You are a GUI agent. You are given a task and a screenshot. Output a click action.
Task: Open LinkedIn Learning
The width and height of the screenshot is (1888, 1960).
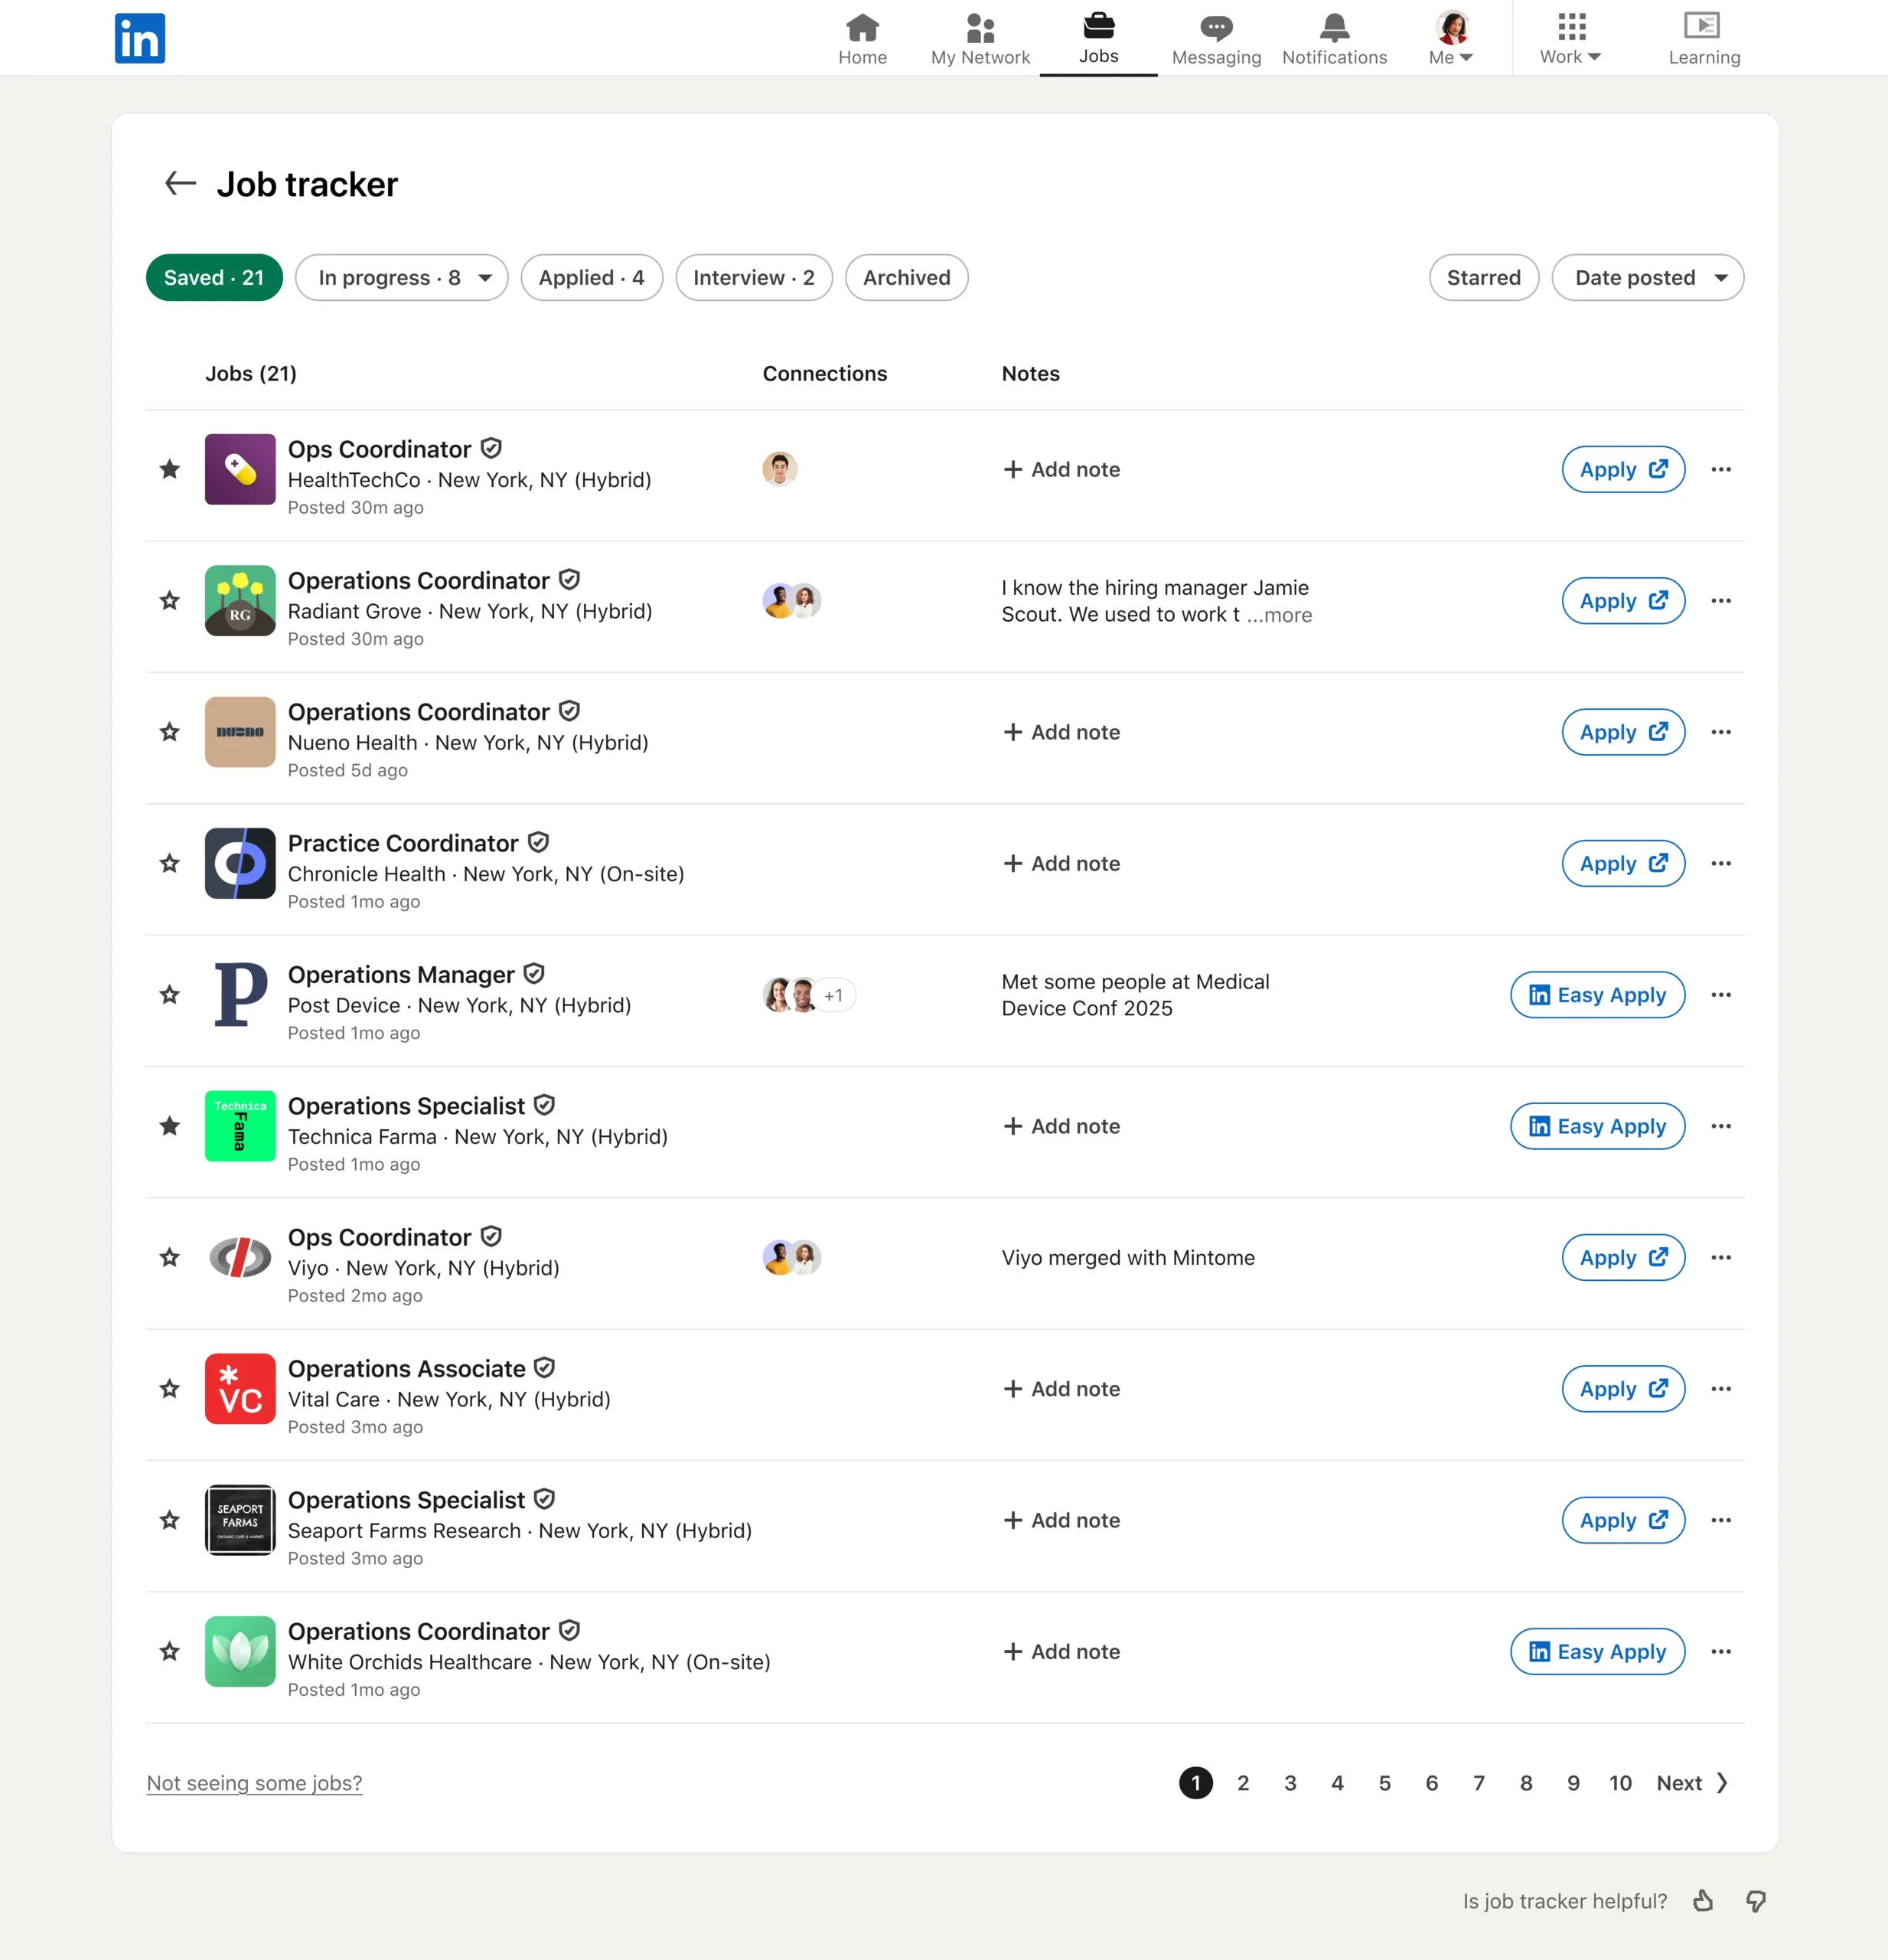(1703, 37)
